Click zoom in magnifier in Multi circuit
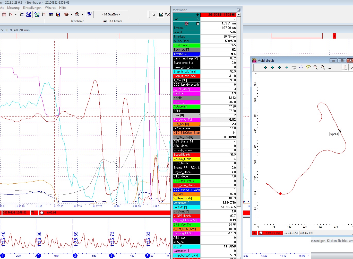This screenshot has width=353, height=259. coord(315,67)
